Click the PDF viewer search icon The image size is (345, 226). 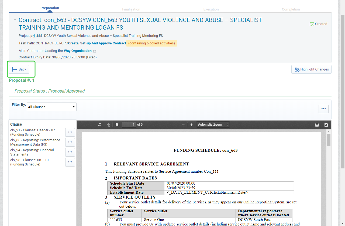tap(99, 125)
